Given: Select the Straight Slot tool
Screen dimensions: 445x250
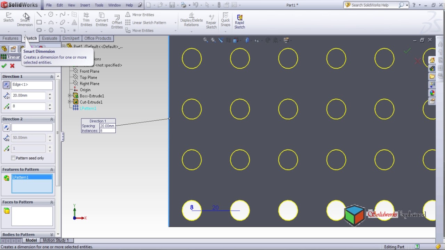Looking at the screenshot, I should click(39, 30).
